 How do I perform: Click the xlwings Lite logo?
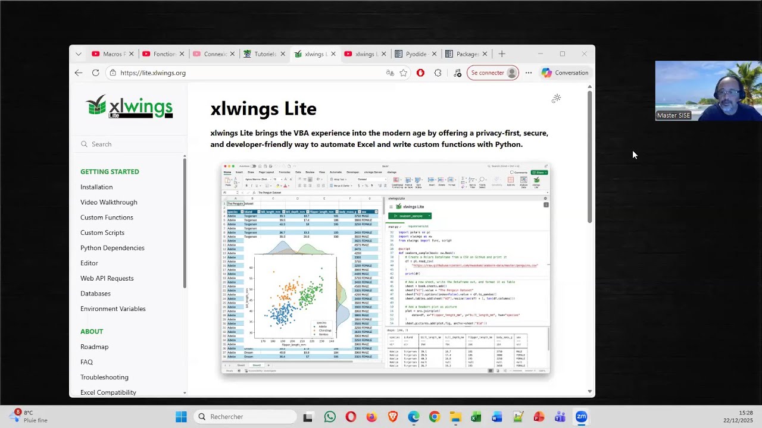pos(129,106)
